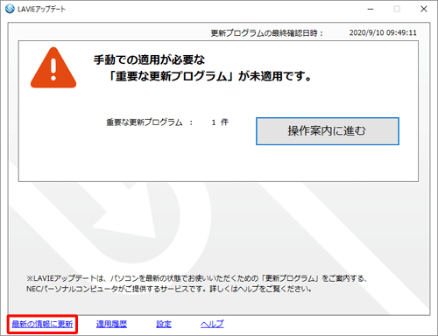Click the 操作案内に進む button
Screen dimensions: 438x336
(328, 131)
